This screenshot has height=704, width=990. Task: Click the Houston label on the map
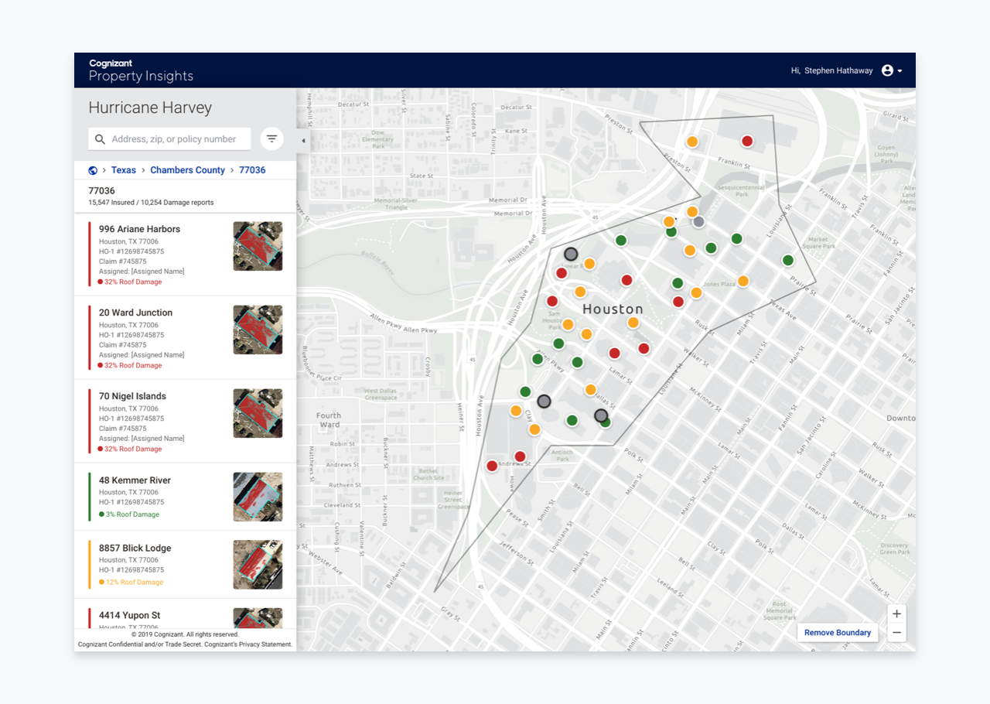[613, 309]
